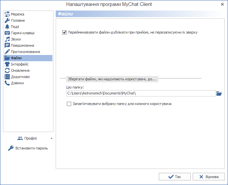Screen dimensions: 228x185
Task: Click the t-shirt icon for Інтерфейс
Action: (x=7, y=64)
